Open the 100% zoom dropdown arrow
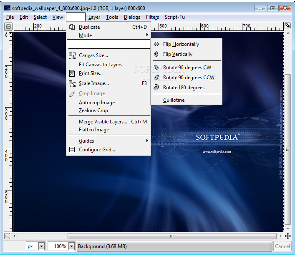This screenshot has width=295, height=256. [x=71, y=246]
